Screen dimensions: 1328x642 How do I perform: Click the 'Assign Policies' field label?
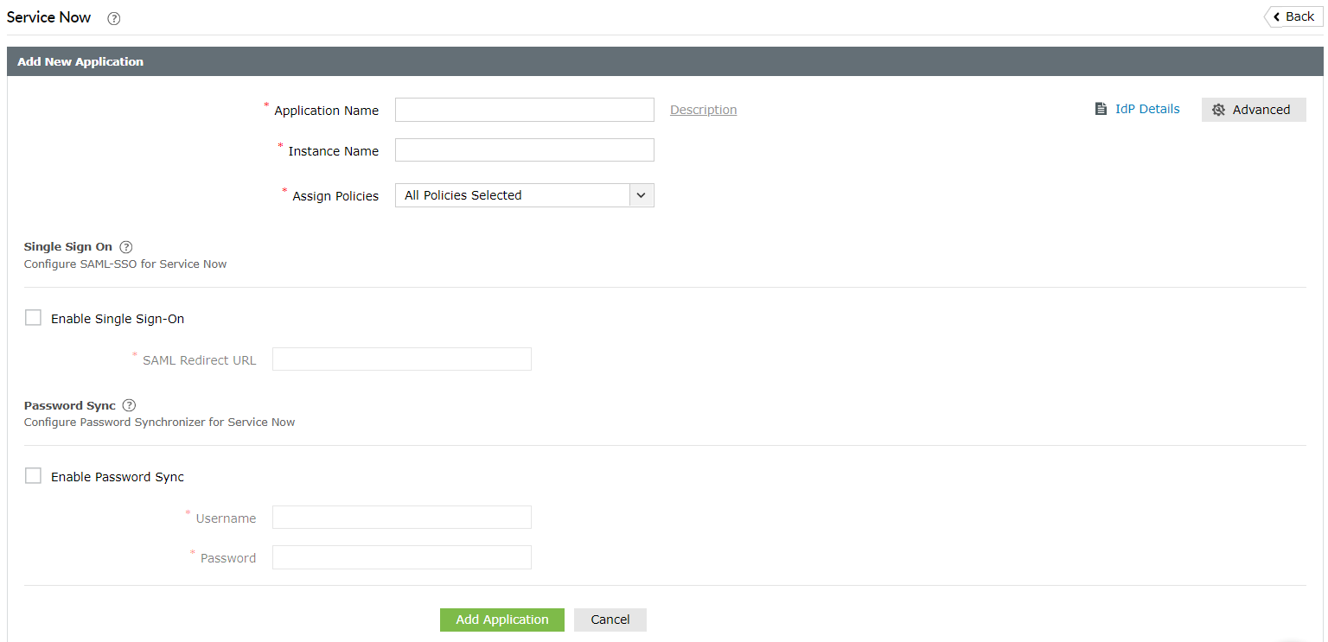click(335, 196)
